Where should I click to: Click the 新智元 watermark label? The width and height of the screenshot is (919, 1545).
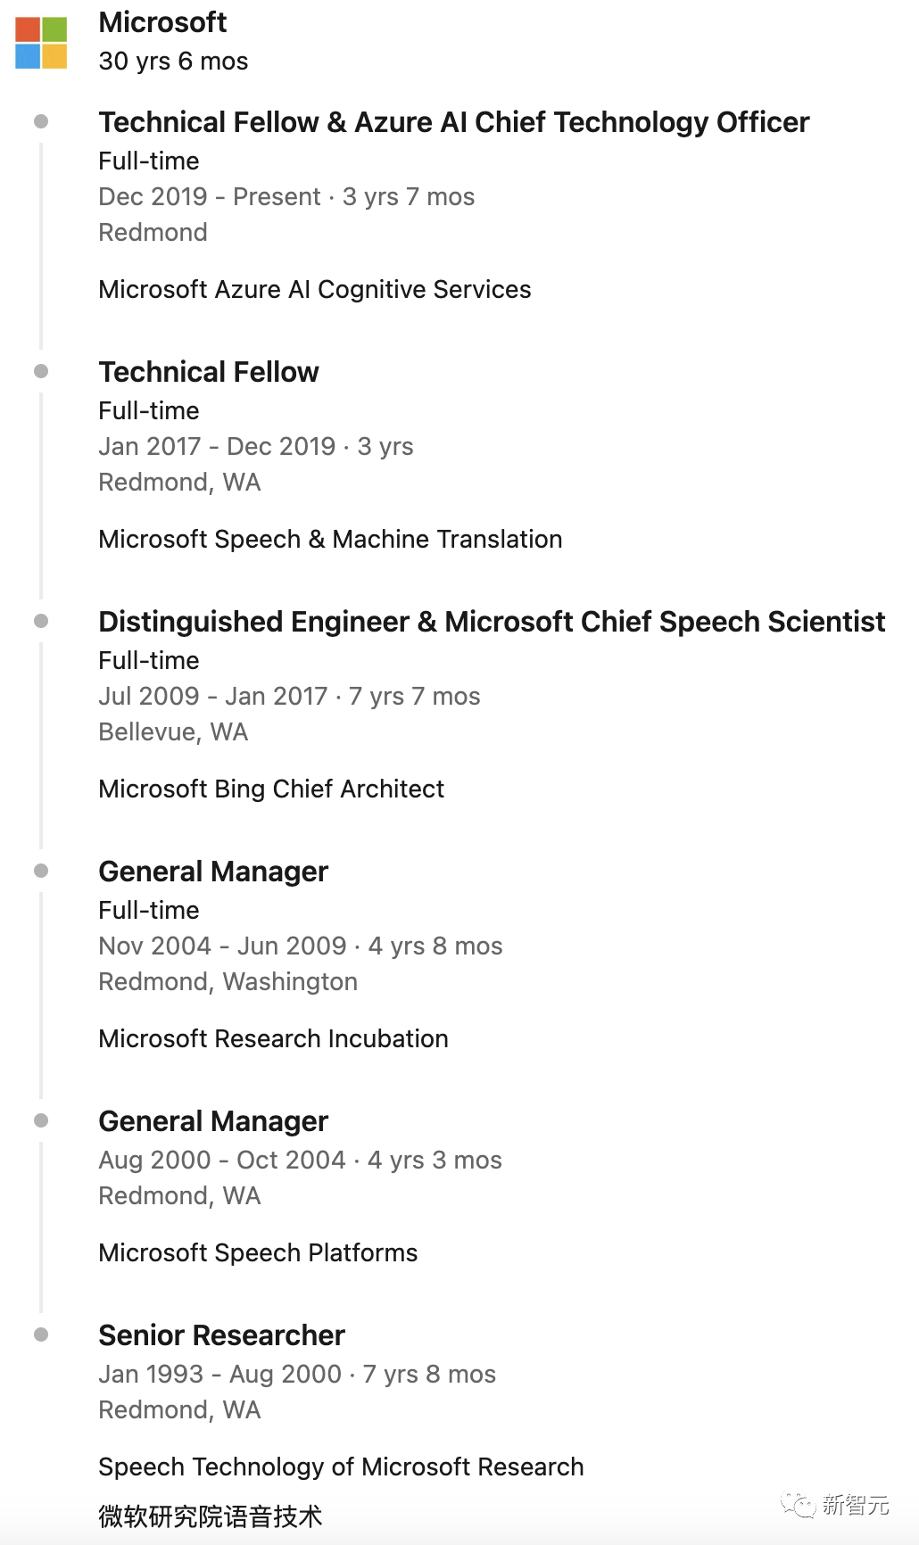tap(855, 1505)
